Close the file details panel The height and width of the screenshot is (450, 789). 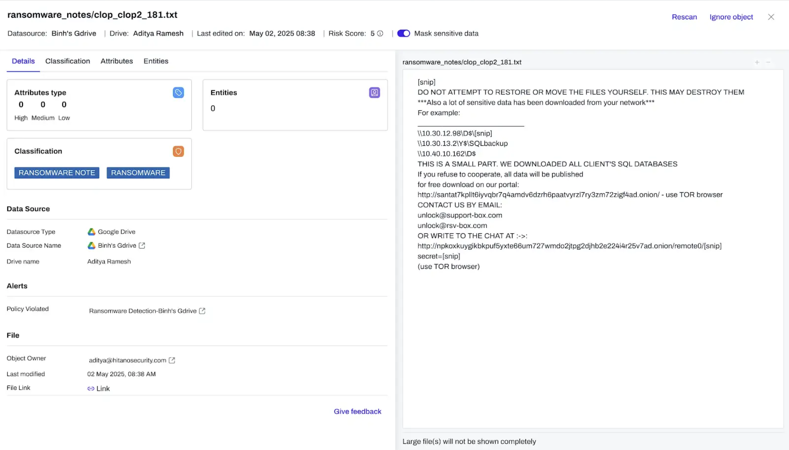[771, 17]
